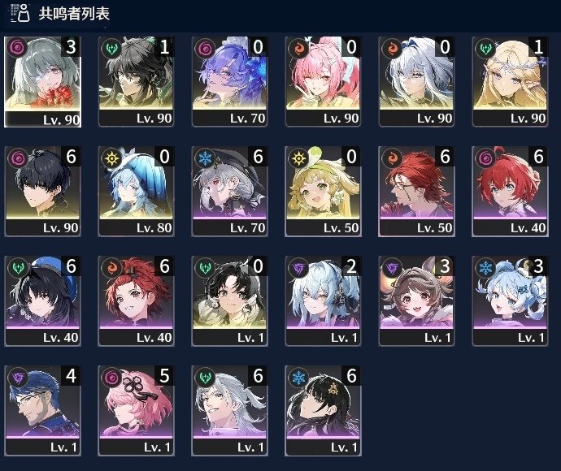
Task: Select the pink-haired Lv. 90 Fusion character
Action: (x=323, y=81)
